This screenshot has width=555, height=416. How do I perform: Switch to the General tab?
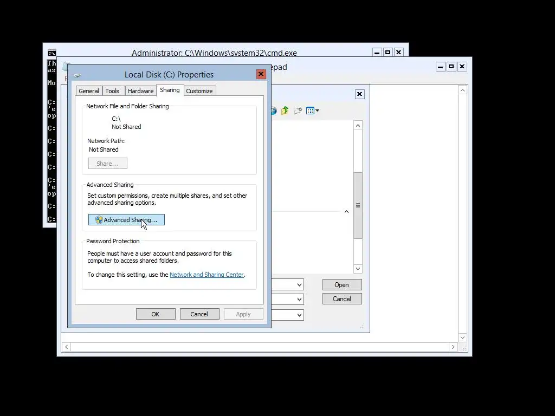tap(88, 91)
